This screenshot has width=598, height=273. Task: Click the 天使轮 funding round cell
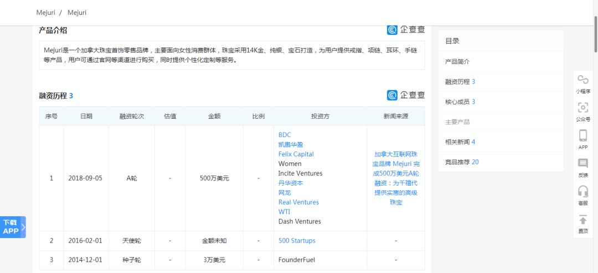(132, 240)
